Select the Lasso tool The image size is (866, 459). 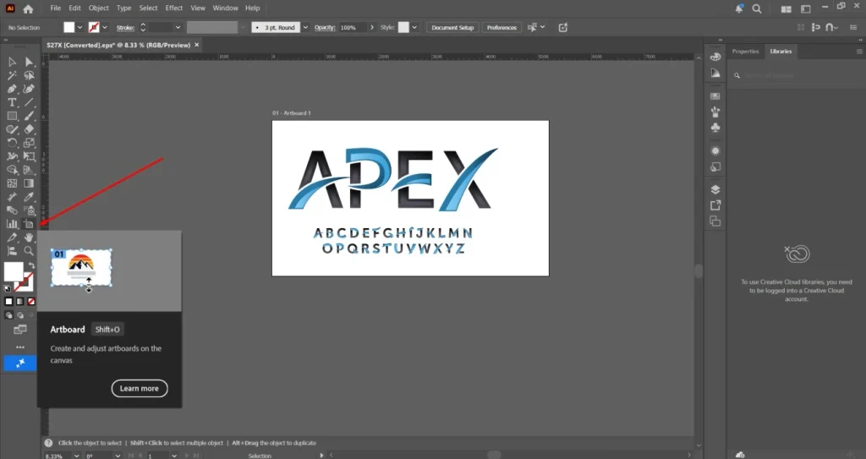(x=29, y=76)
